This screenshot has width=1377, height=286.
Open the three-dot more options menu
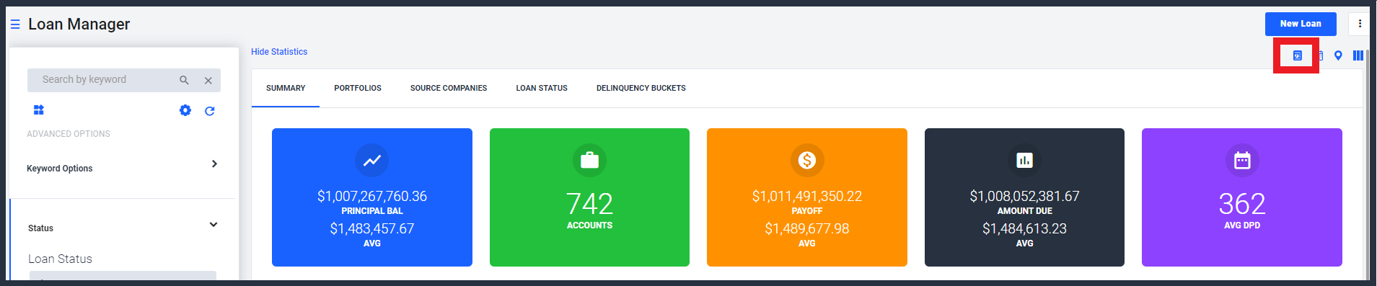point(1360,24)
